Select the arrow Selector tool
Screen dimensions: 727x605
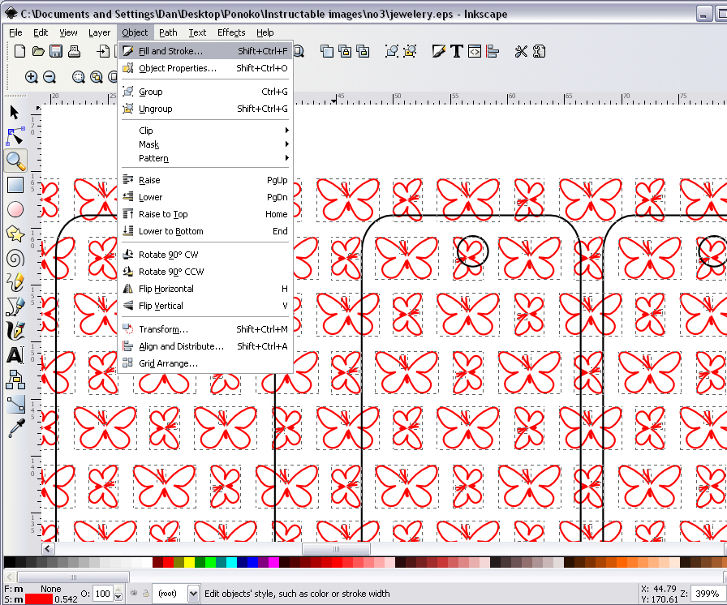tap(15, 112)
